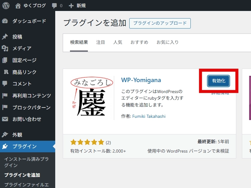The width and height of the screenshot is (251, 188).
Task: Click the ブロックパターン flag icon
Action: click(5, 107)
